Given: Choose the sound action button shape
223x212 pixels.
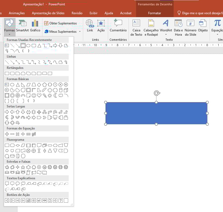Looking at the screenshot, I should tap(55, 200).
